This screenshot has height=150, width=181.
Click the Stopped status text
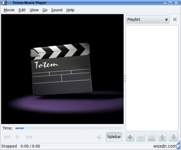click(9, 146)
